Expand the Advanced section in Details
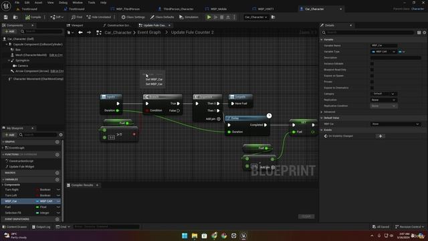 (x=322, y=112)
